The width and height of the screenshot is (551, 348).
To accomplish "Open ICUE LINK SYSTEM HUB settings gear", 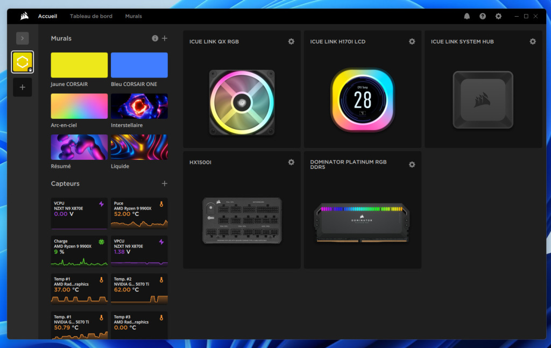I will pos(533,41).
